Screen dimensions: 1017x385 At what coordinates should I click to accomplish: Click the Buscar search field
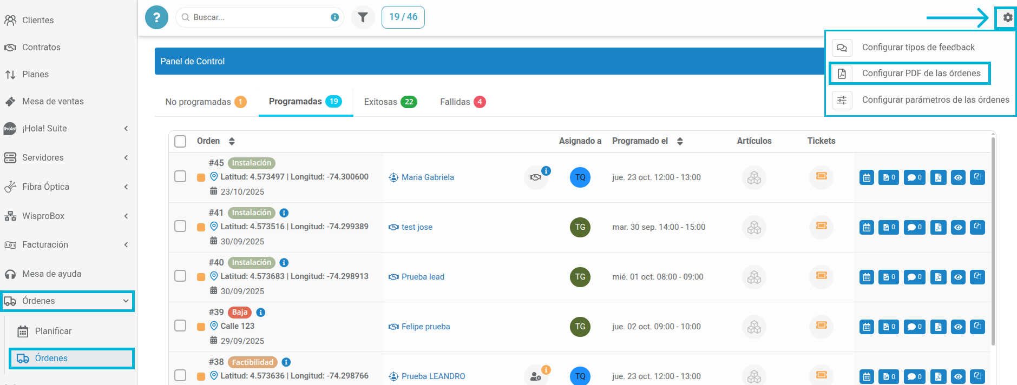click(x=259, y=17)
